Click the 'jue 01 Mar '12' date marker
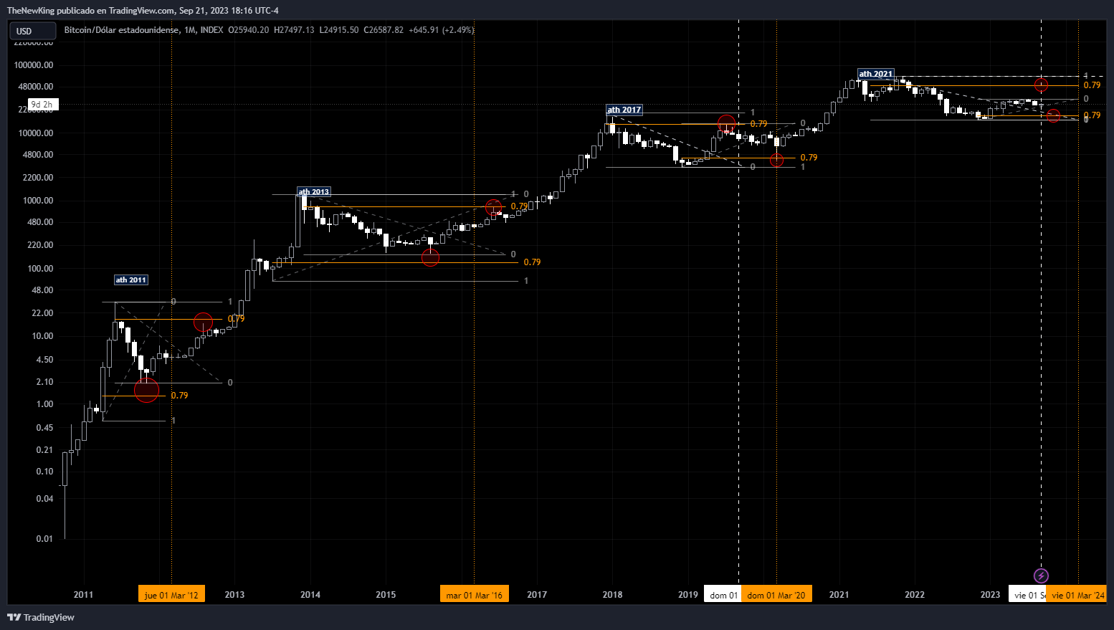This screenshot has height=630, width=1114. pos(171,595)
